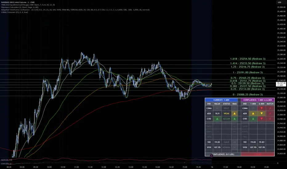Click the 24,820.00 price axis label
Viewport: 287px width, 169px height.
281,153
